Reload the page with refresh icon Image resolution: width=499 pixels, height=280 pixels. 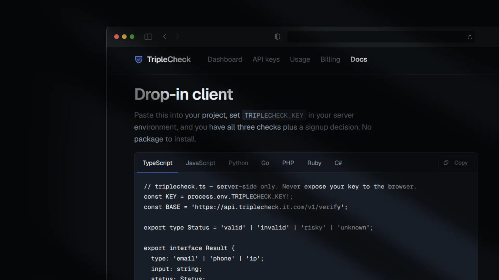coord(470,37)
